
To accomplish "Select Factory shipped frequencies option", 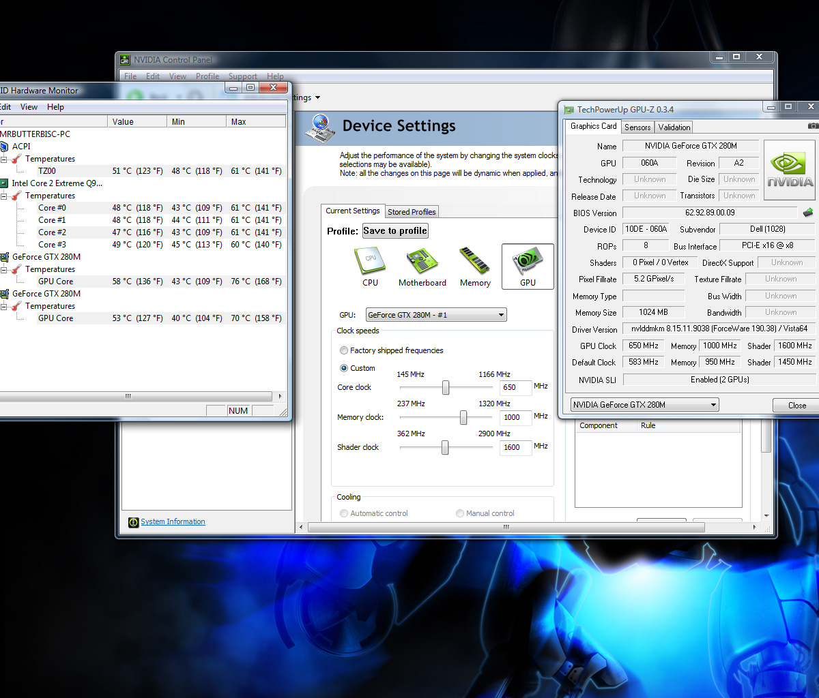I will coord(344,350).
